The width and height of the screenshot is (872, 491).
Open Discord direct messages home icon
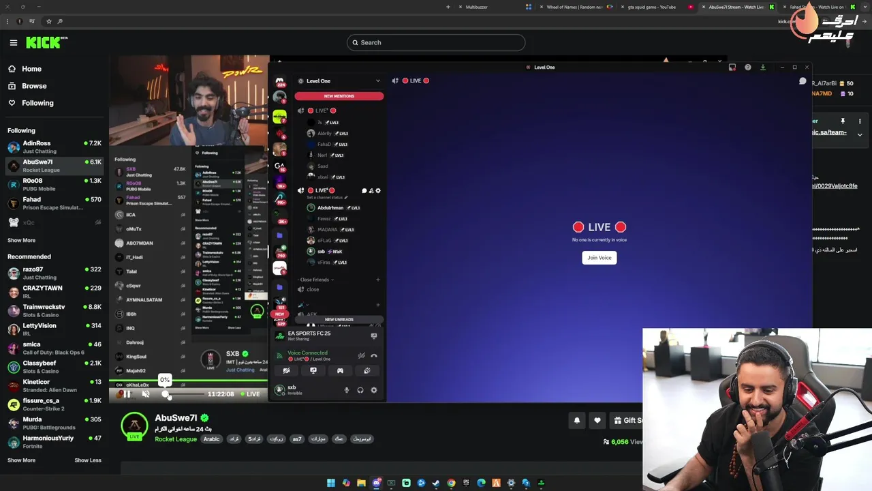279,82
